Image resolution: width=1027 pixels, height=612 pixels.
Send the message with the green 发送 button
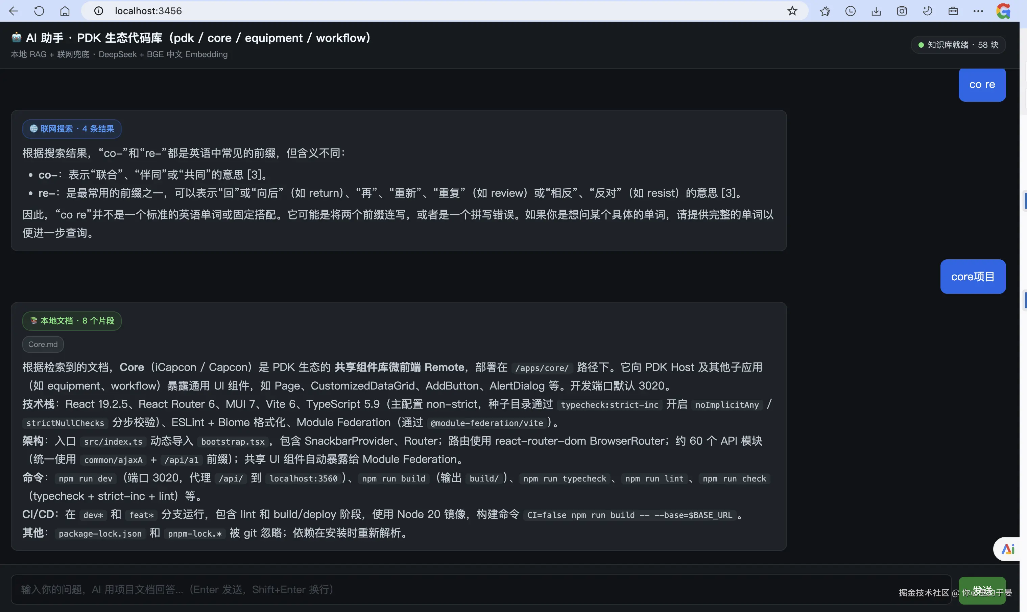982,591
